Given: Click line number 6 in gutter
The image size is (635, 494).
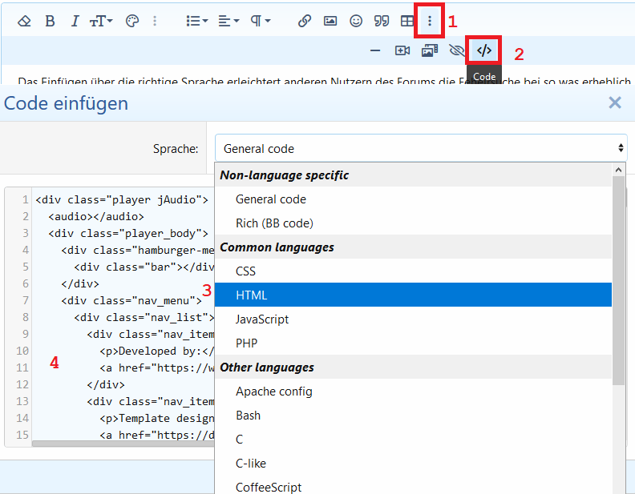Looking at the screenshot, I should pos(26,283).
